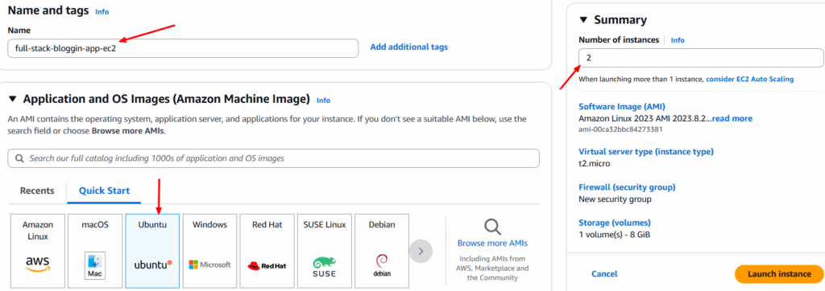Select the Ubuntu AMI tile
This screenshot has height=291, width=825.
(x=152, y=251)
